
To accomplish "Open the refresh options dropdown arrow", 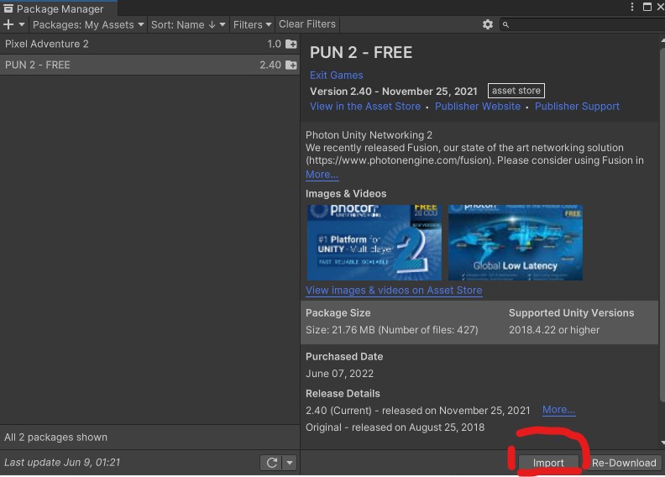I will [x=290, y=463].
